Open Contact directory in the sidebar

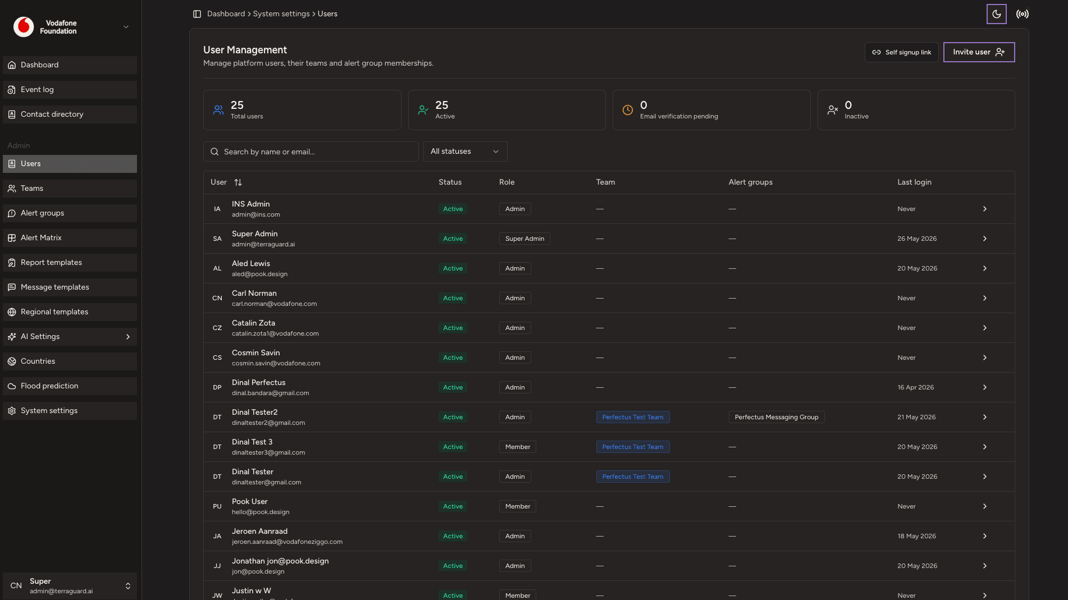tap(70, 114)
